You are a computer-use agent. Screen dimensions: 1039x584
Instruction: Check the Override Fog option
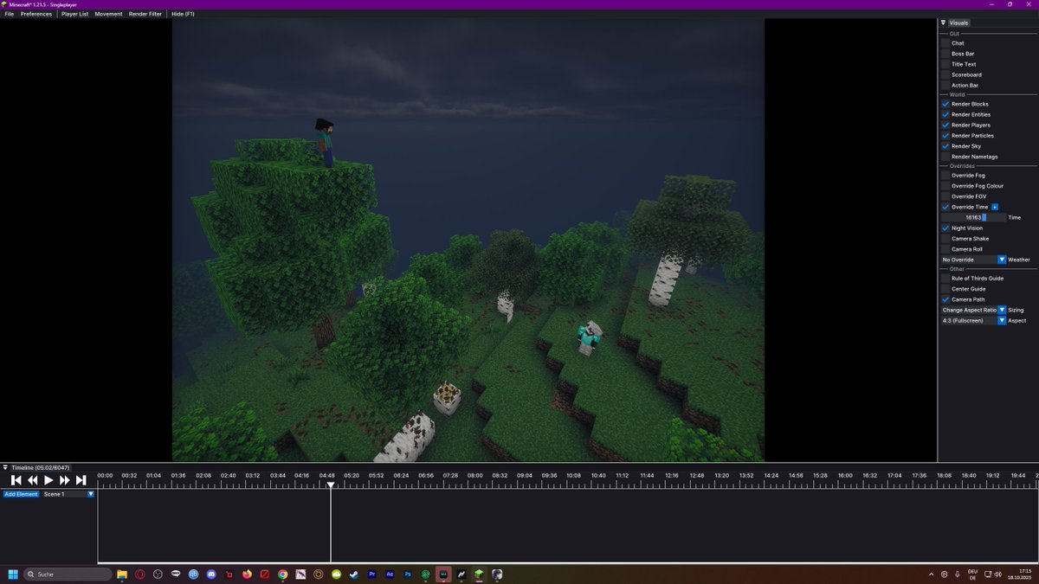[x=945, y=176]
